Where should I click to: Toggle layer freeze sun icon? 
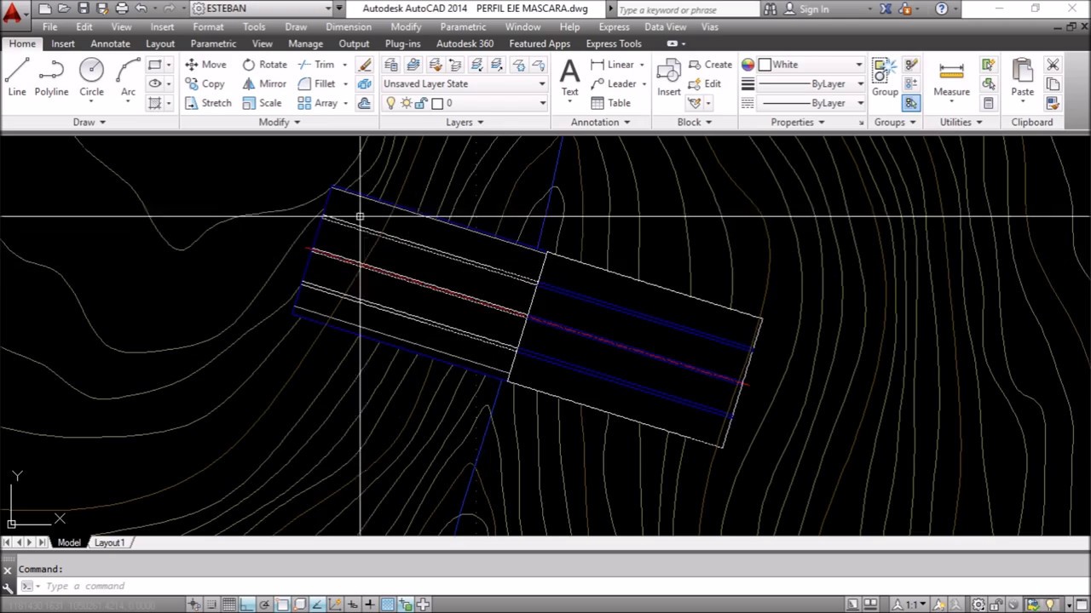(406, 103)
